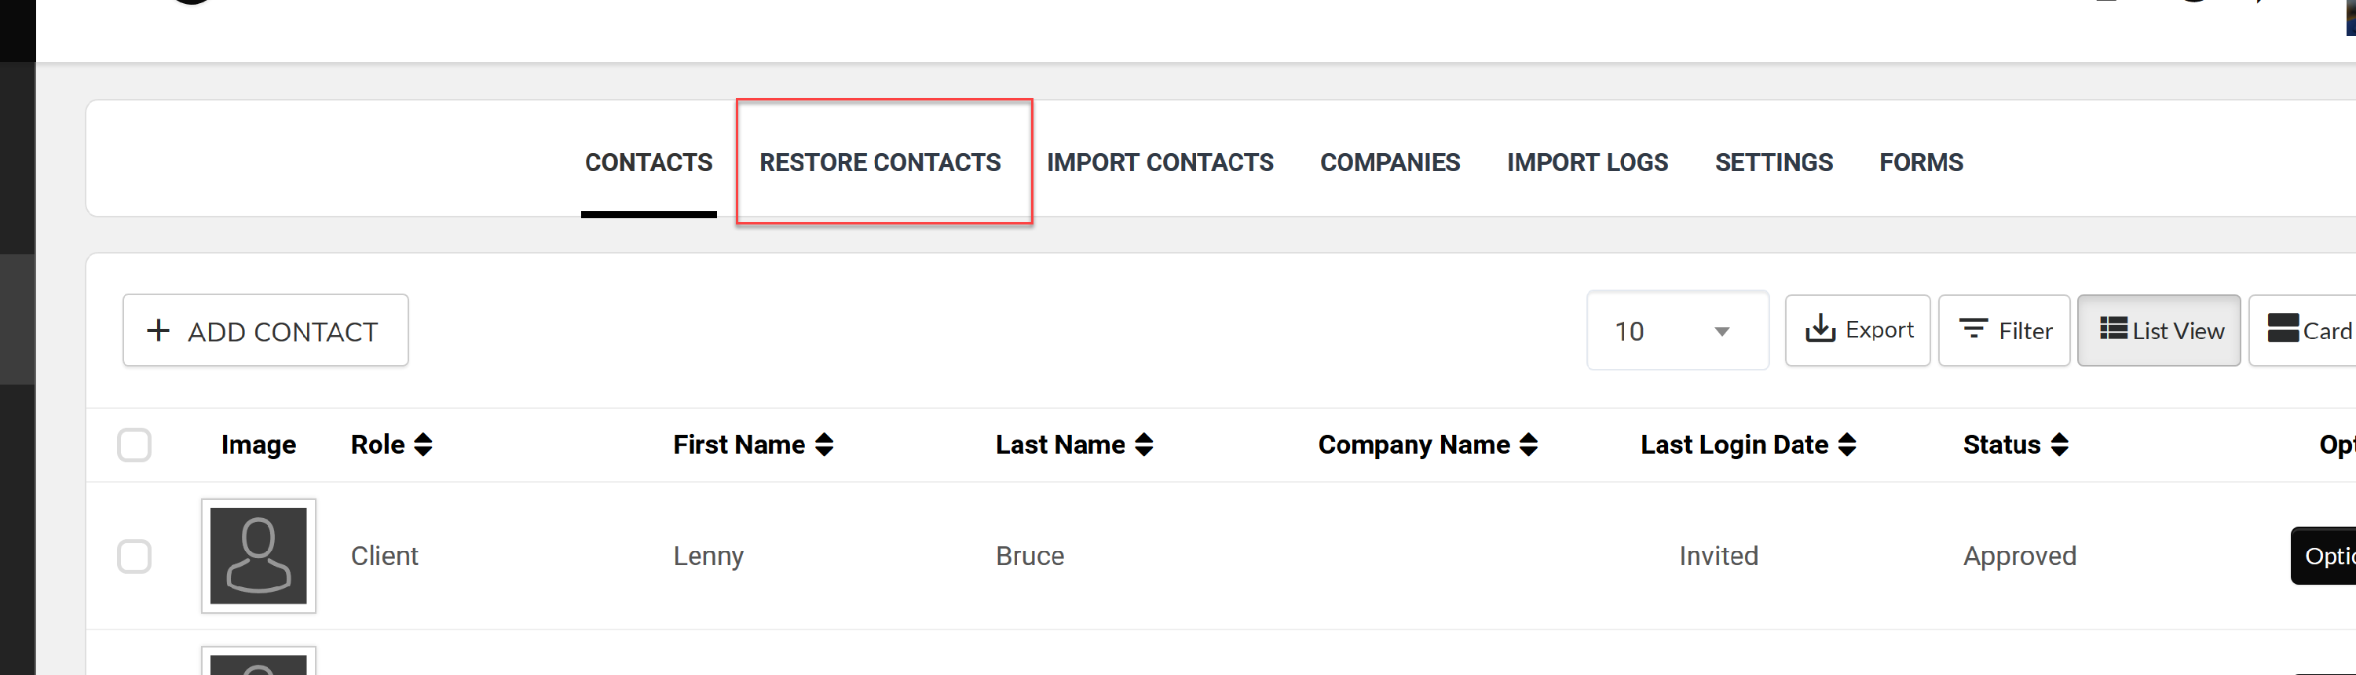Click the Export download button
Viewport: 2356px width, 675px height.
(x=1857, y=330)
